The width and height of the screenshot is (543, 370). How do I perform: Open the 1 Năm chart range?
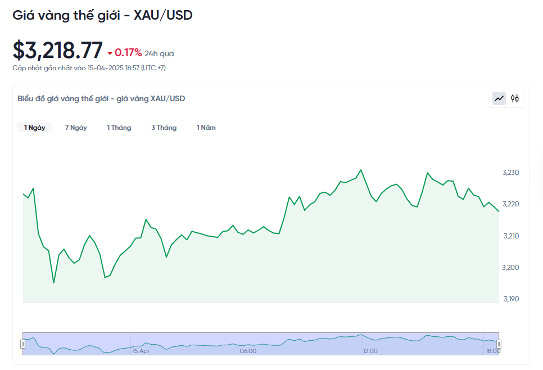206,128
